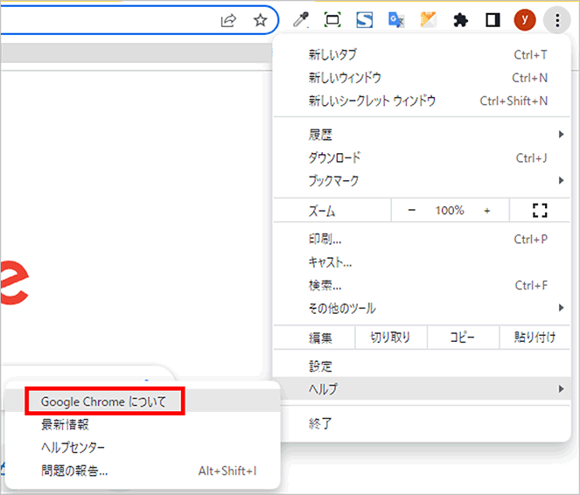Toggle the side panel icon
Image resolution: width=580 pixels, height=495 pixels.
493,20
